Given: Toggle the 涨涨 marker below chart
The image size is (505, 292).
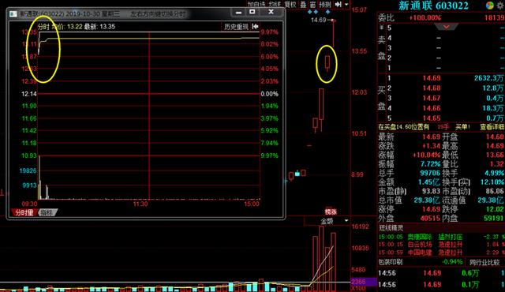Looking at the screenshot, I should pos(331,212).
